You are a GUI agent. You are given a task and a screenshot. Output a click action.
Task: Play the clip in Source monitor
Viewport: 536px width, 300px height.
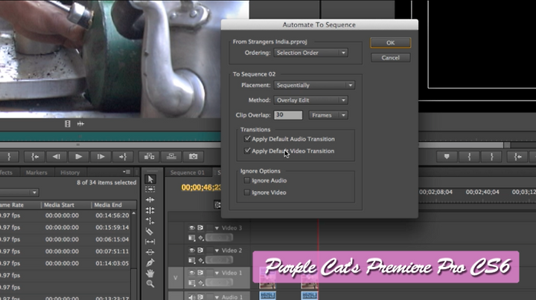[78, 157]
